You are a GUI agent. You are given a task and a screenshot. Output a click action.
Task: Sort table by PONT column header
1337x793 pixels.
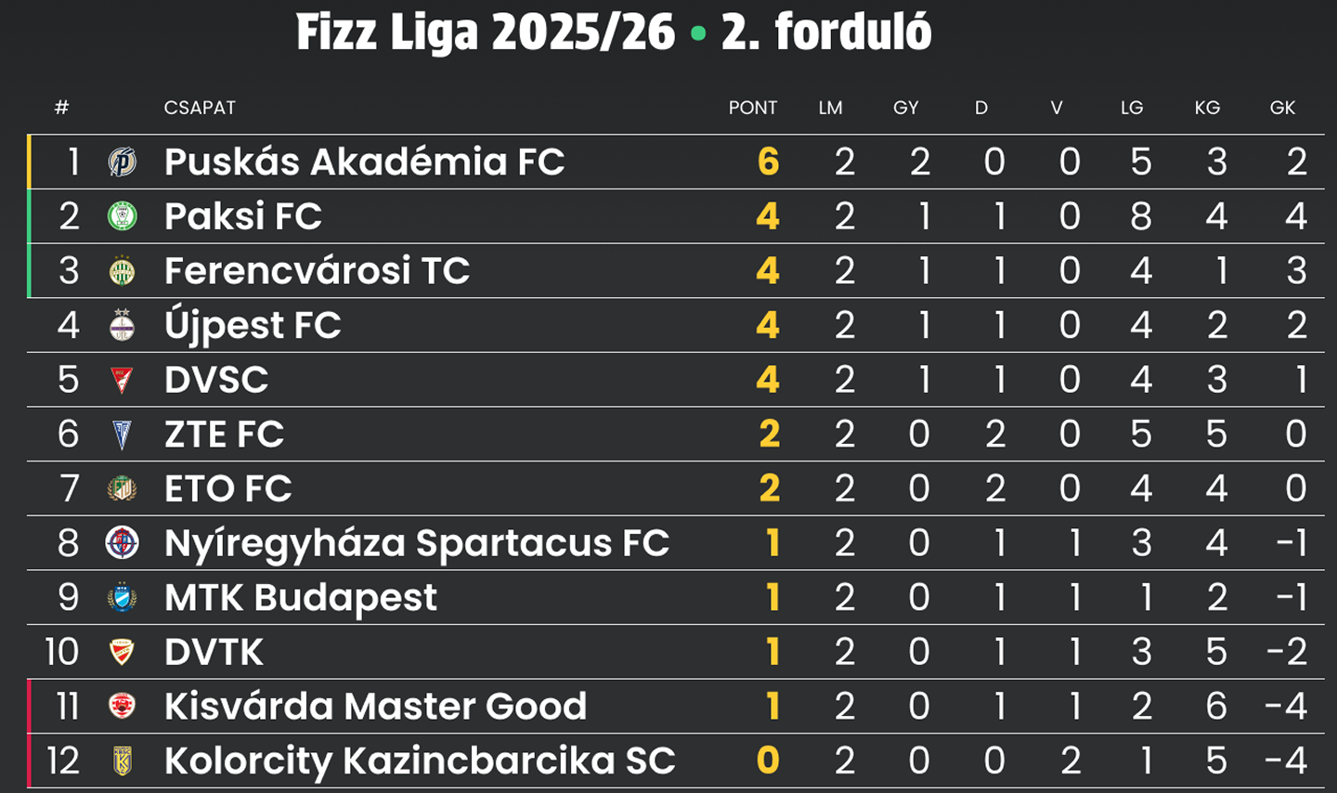click(x=752, y=108)
